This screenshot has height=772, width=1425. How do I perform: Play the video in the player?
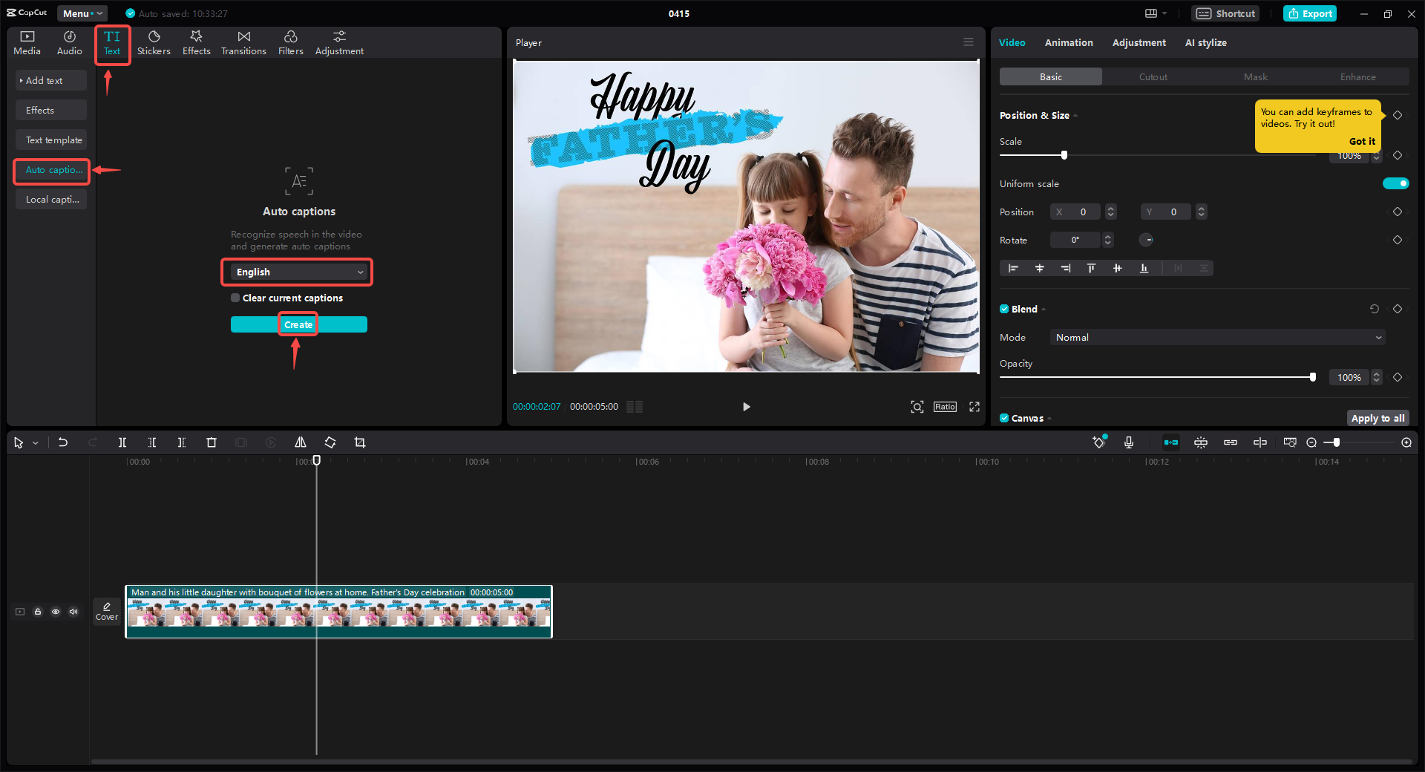coord(746,407)
